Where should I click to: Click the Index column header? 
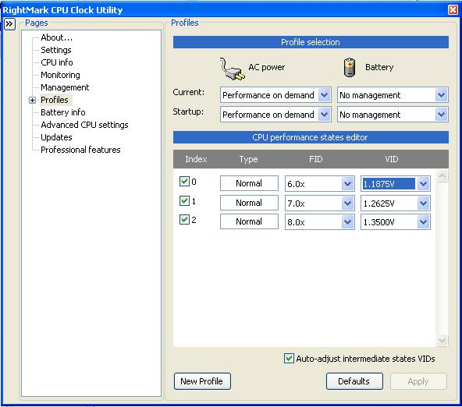coord(196,159)
